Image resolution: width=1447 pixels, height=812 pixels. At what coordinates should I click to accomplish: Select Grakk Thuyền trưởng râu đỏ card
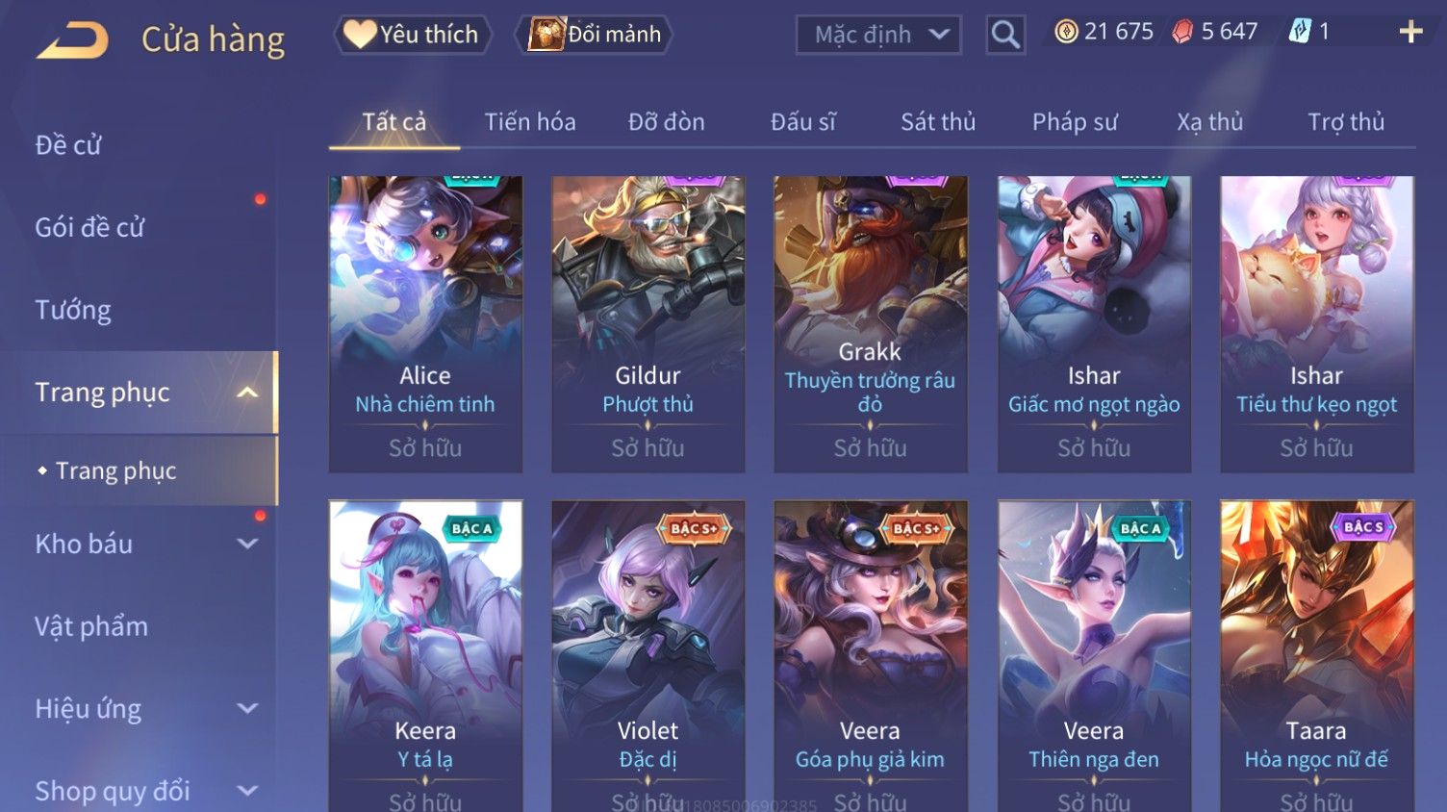point(870,324)
